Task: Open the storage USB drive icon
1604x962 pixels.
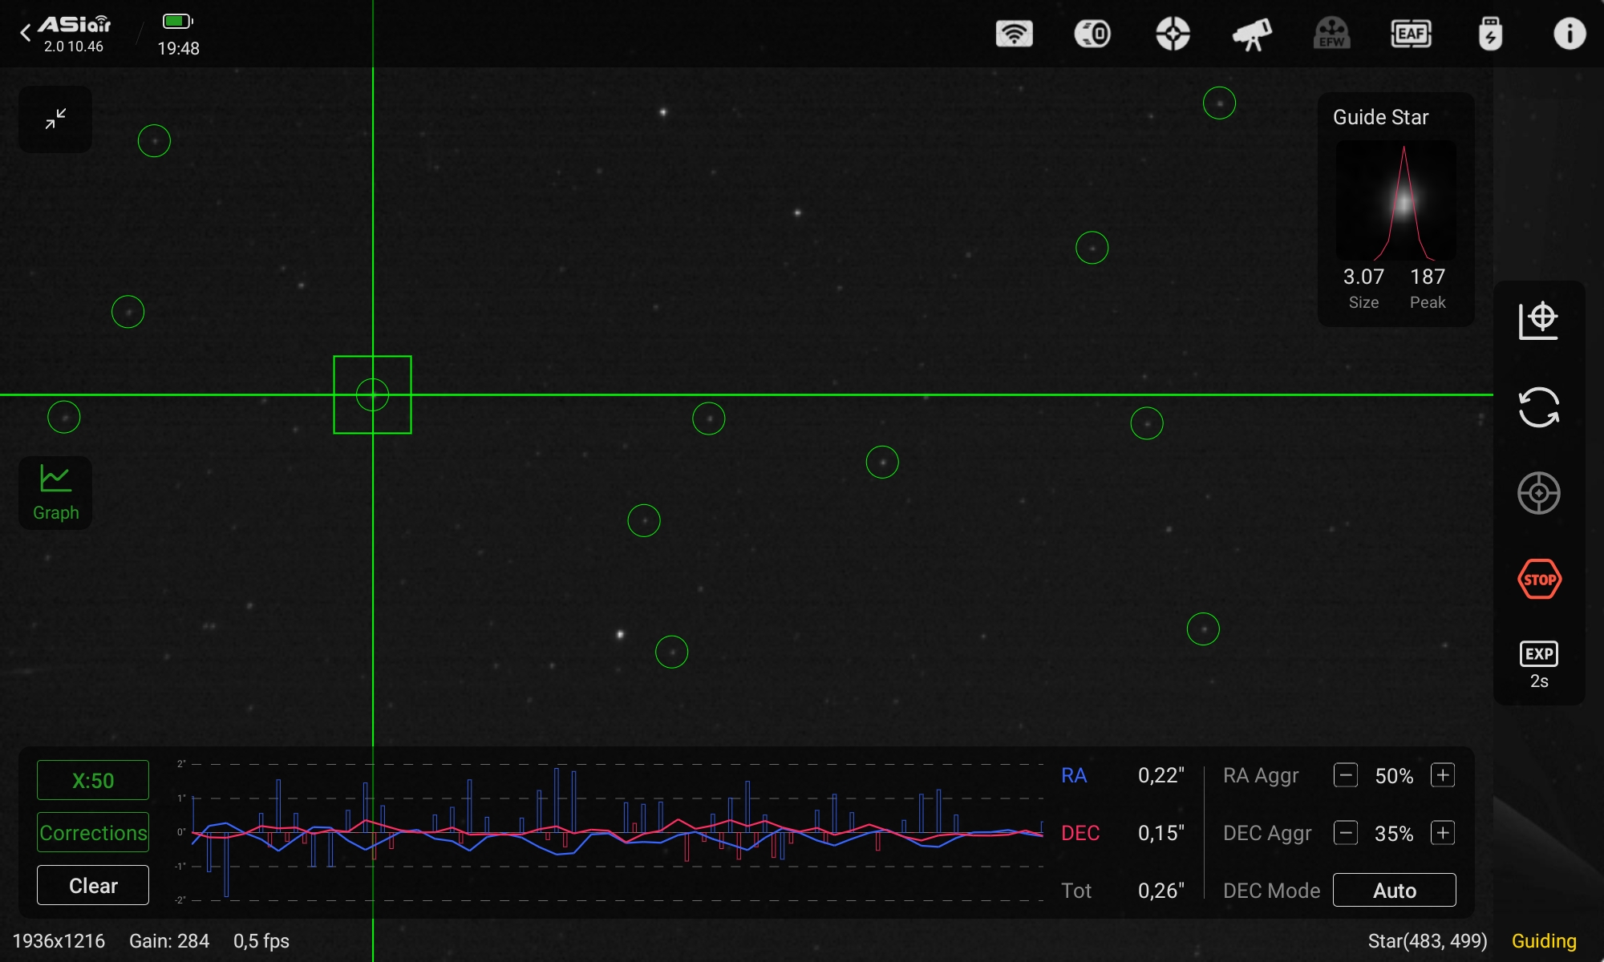Action: 1490,34
